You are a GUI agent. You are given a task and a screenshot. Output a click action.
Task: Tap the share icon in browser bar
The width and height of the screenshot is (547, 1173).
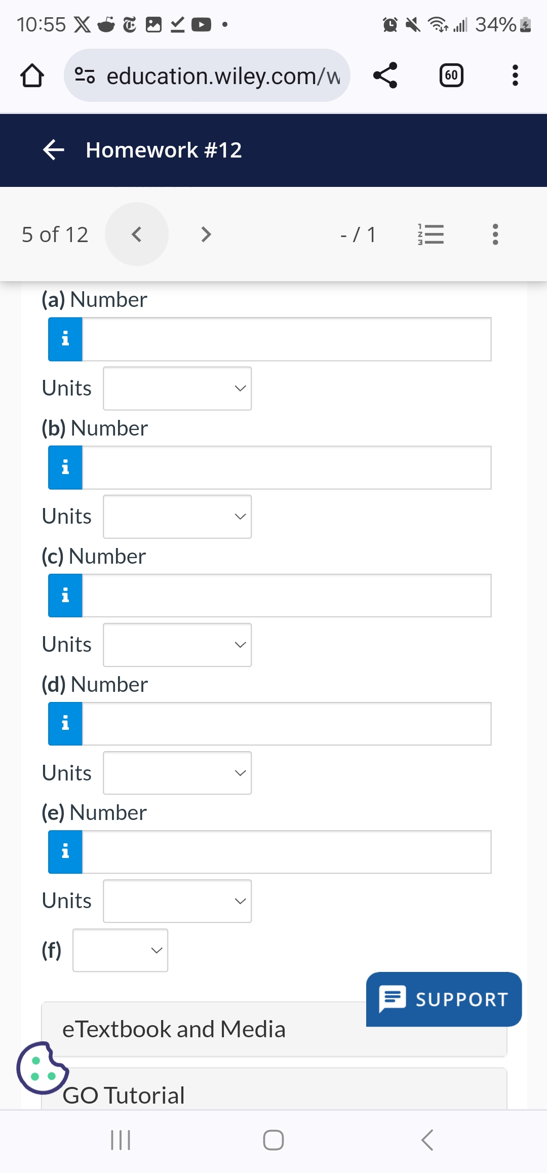[385, 75]
